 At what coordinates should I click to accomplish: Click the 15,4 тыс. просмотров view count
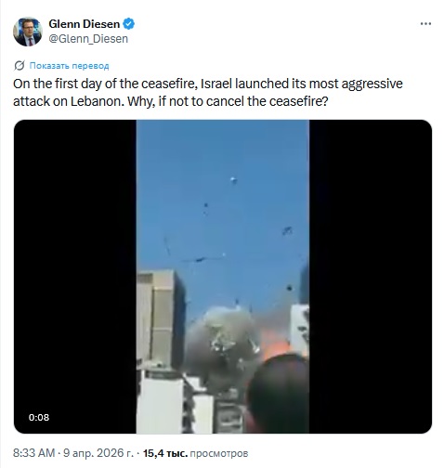[x=195, y=453]
